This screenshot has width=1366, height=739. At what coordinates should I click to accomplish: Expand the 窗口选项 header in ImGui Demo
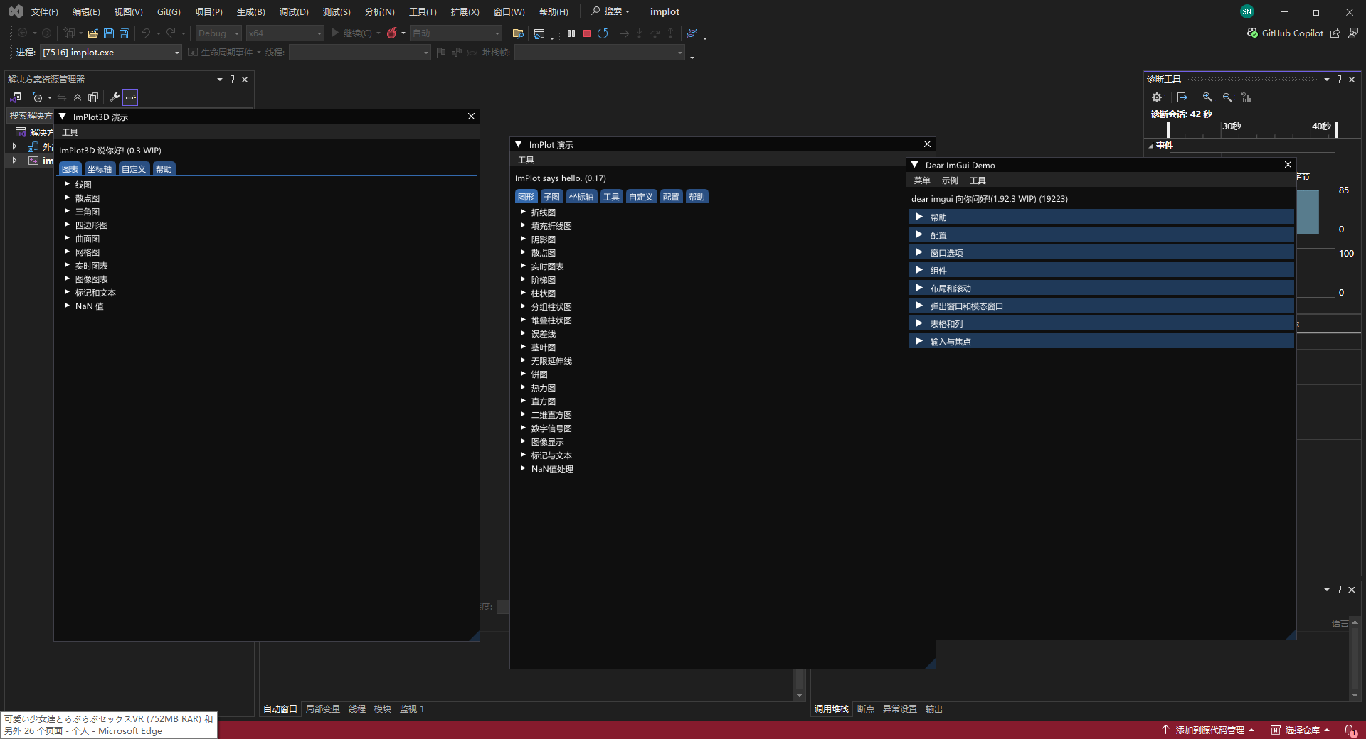click(x=1101, y=253)
